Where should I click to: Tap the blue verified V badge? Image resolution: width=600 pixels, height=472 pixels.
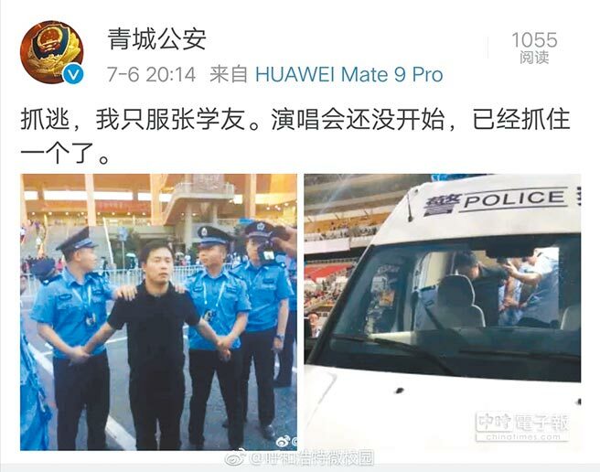tap(73, 74)
